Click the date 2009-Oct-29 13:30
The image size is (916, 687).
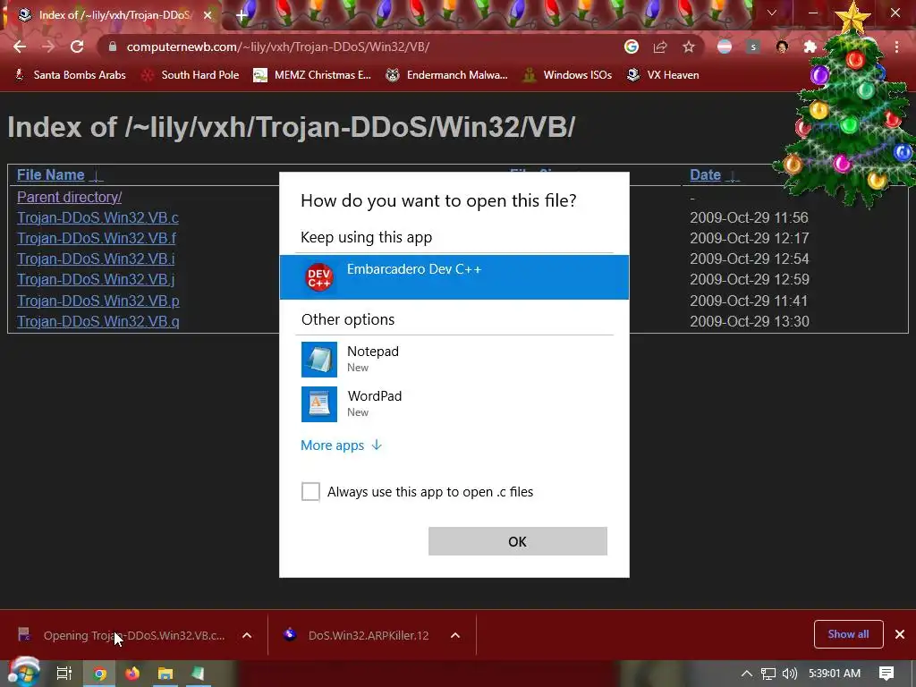coord(750,321)
